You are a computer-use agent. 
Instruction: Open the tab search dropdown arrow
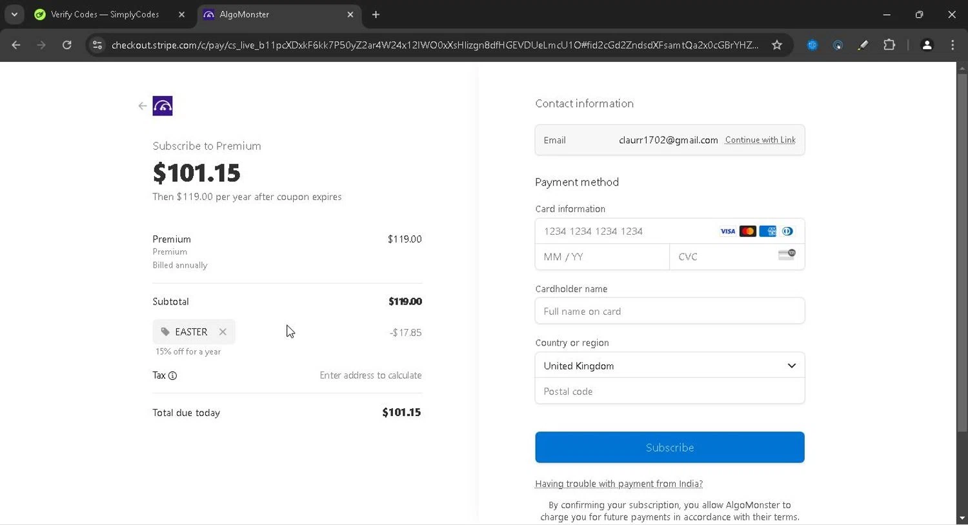click(14, 14)
